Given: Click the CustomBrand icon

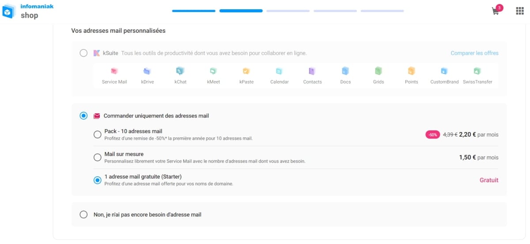Looking at the screenshot, I should pyautogui.click(x=444, y=71).
